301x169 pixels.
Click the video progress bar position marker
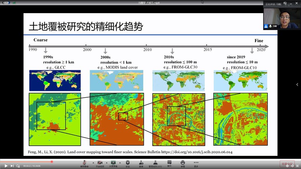(52, 161)
